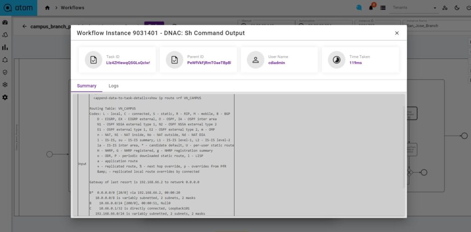This screenshot has height=232, width=471.
Task: Click Parent ID value PeWfVkFjRmTOaeTBpB
Action: click(209, 63)
